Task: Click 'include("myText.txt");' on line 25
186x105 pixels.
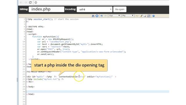Action: 47,79
